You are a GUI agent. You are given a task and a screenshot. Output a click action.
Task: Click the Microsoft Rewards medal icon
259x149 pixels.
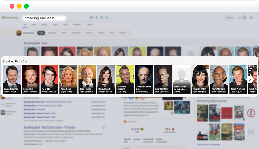point(244,18)
